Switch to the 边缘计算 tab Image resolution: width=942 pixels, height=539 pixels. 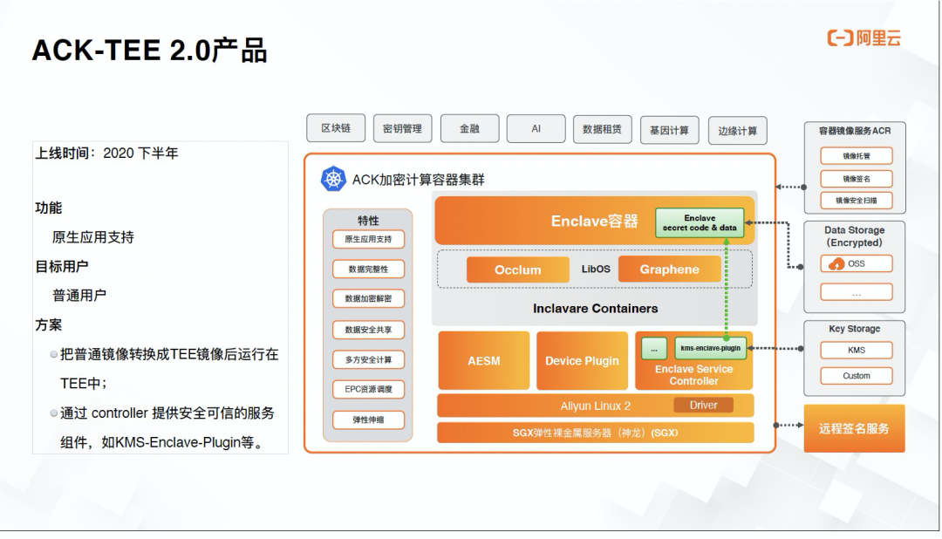(740, 128)
